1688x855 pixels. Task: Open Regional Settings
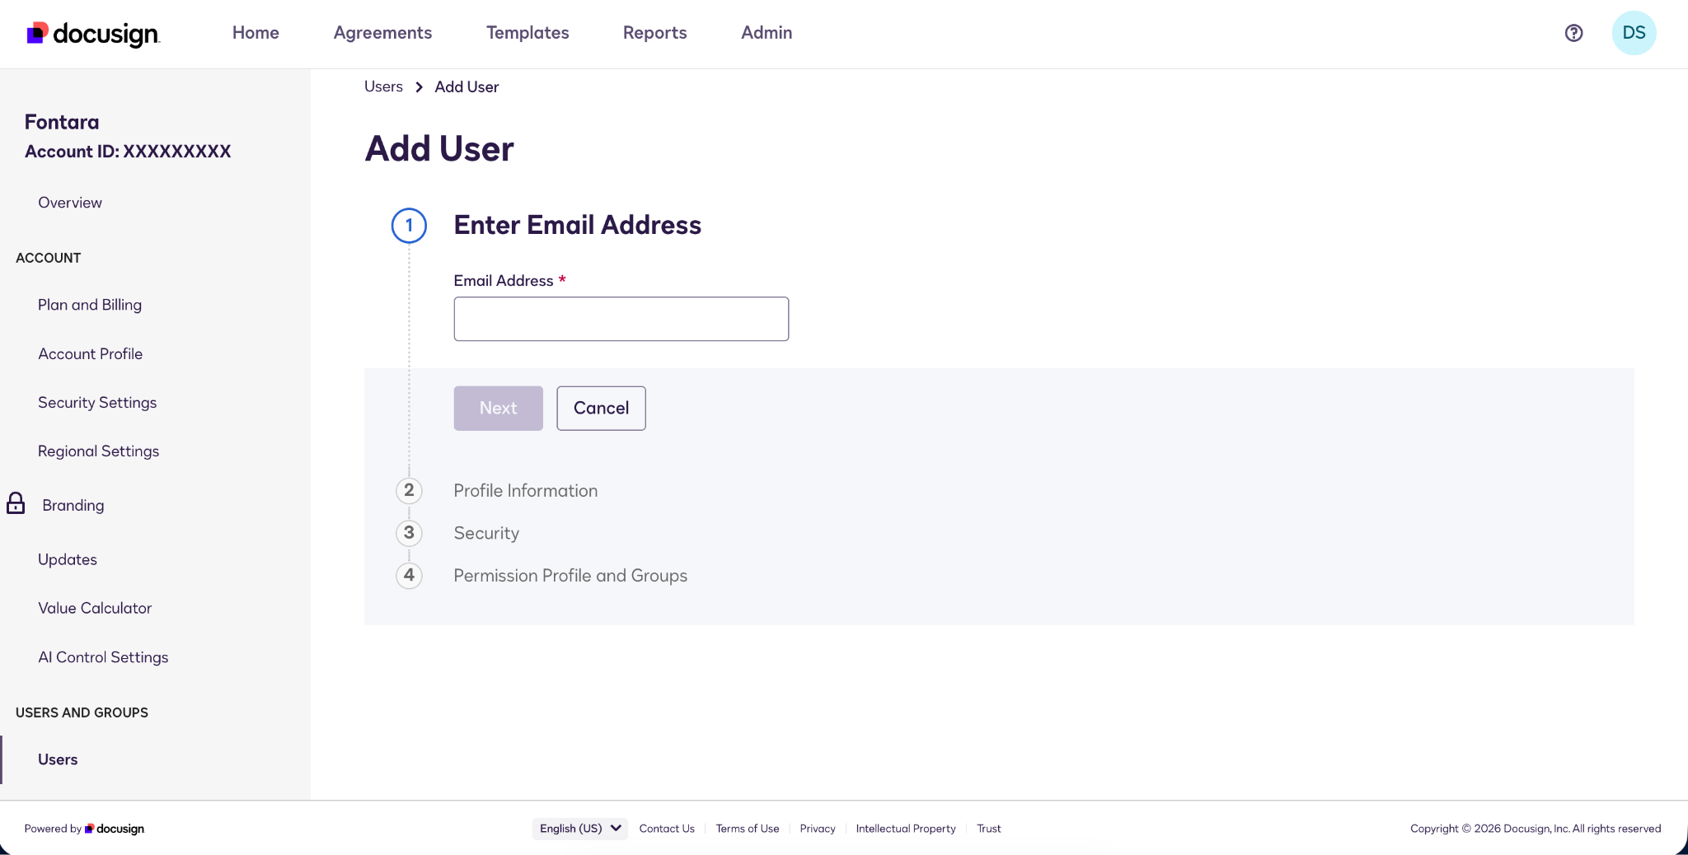[99, 451]
